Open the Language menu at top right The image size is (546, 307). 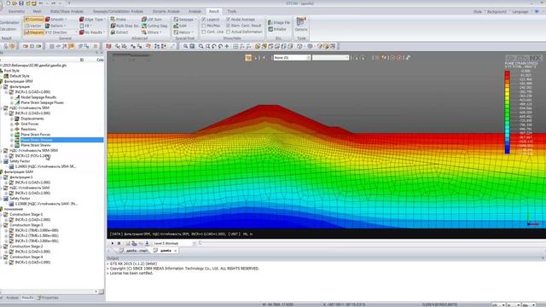coord(520,12)
